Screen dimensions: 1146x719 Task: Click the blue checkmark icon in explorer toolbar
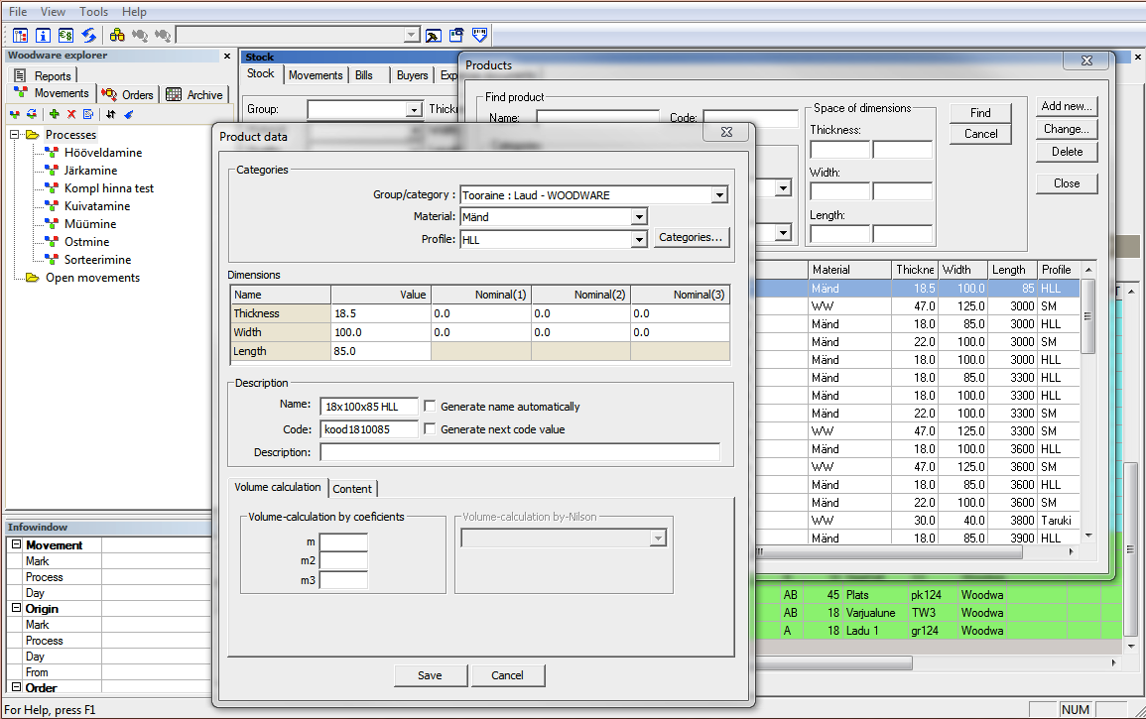click(x=129, y=114)
